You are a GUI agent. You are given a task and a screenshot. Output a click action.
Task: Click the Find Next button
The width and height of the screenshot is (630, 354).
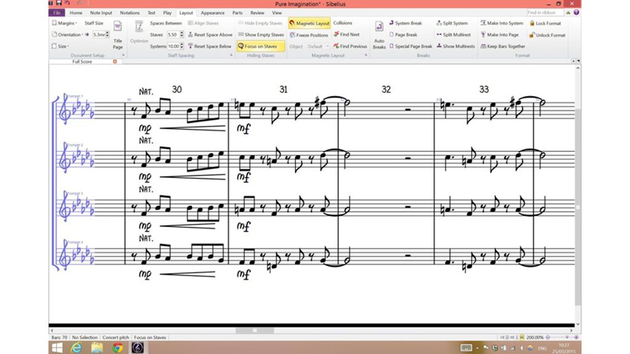349,34
